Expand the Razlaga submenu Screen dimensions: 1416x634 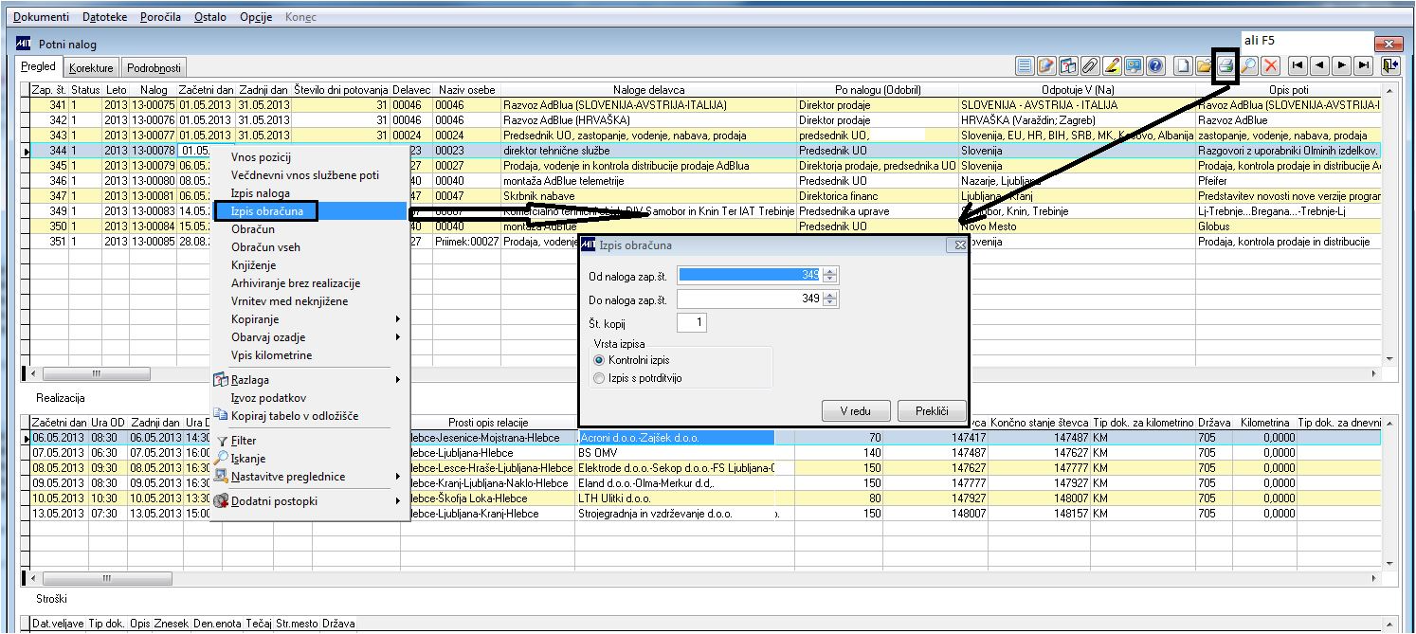coord(309,380)
